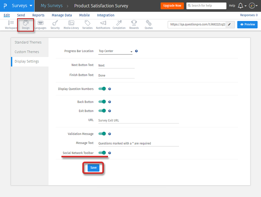
Task: Click the blue Save button
Action: tap(93, 168)
